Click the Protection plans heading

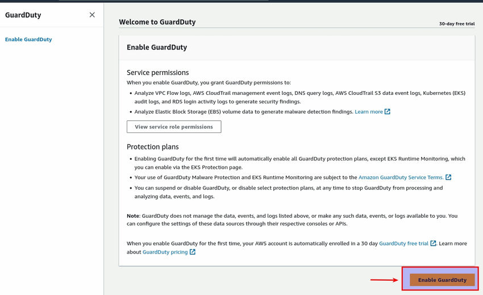[x=152, y=147]
